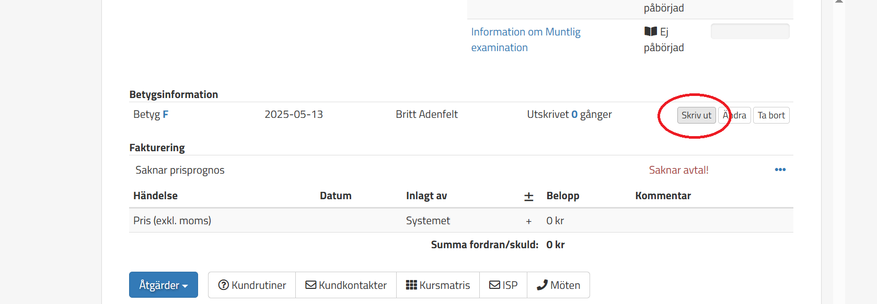Click the Kursmatris grid icon
877x304 pixels.
411,285
